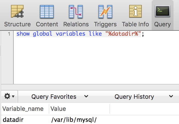Image resolution: width=179 pixels, height=124 pixels.
Task: Select the /var/lib/mysql/ value cell
Action: coord(74,120)
